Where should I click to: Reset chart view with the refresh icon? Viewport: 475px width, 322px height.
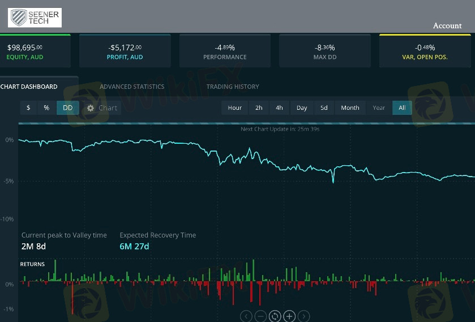tap(275, 316)
